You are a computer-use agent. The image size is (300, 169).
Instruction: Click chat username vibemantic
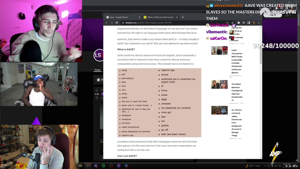click(x=217, y=32)
